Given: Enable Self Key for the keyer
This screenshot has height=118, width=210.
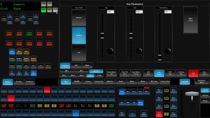Looking at the screenshot, I should pyautogui.click(x=148, y=73).
